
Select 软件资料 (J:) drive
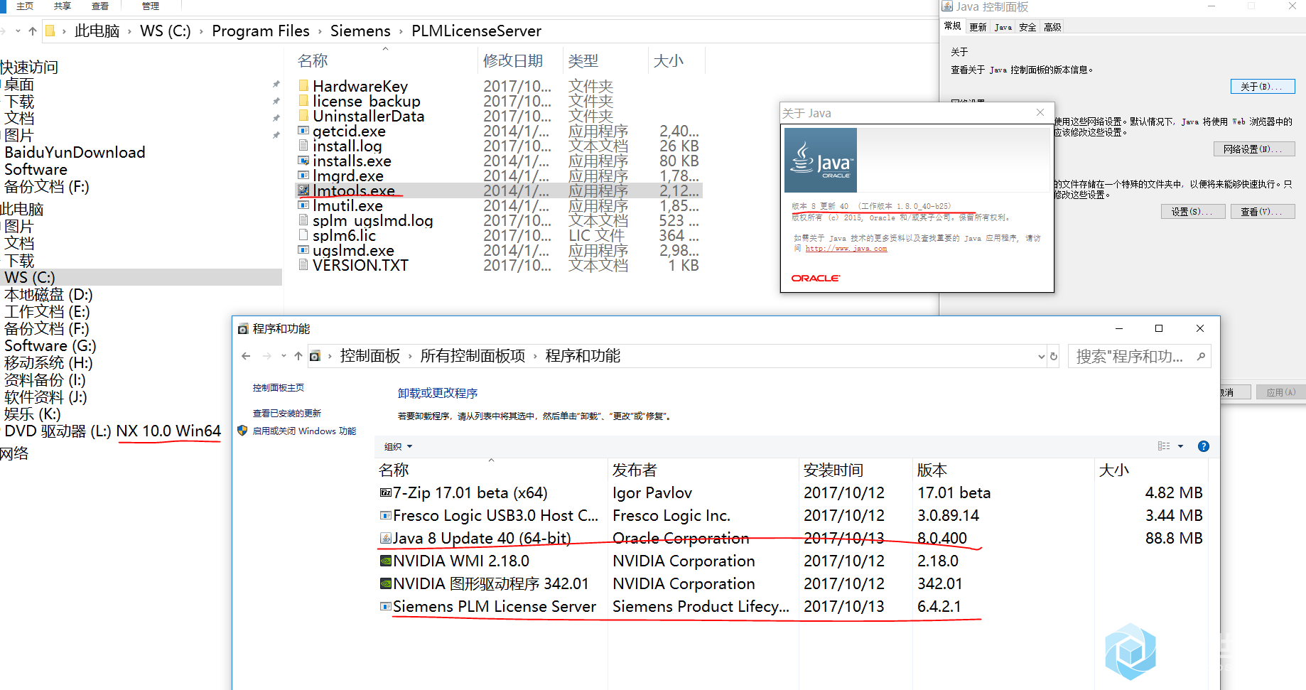coord(45,397)
